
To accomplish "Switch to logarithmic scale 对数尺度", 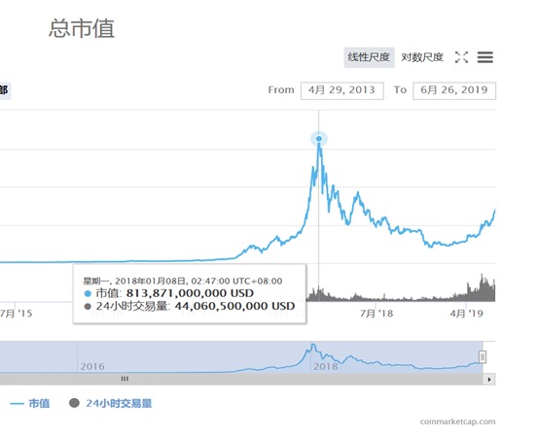I will [x=422, y=57].
